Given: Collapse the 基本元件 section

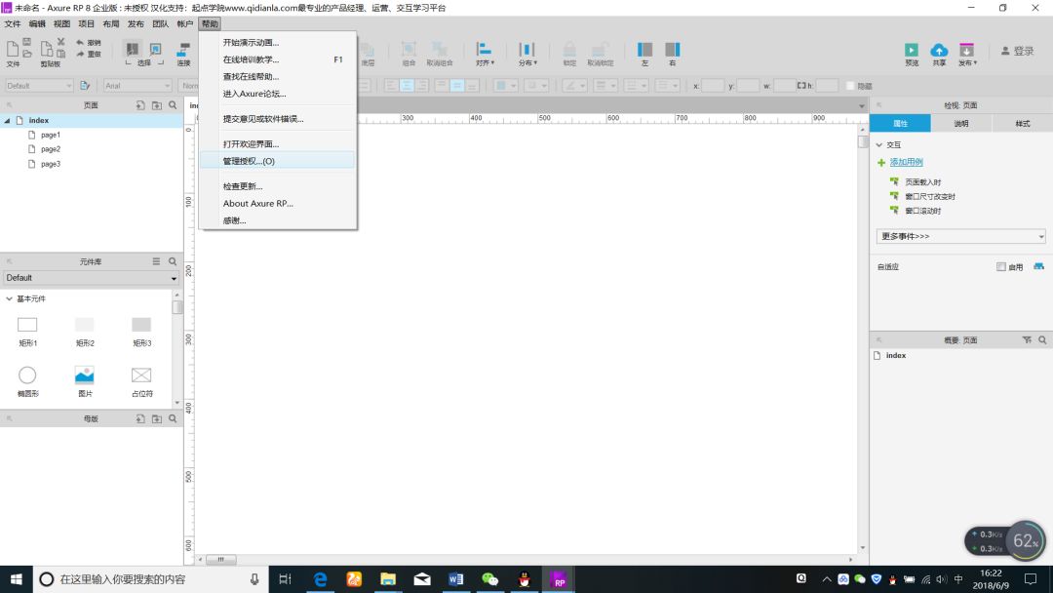Looking at the screenshot, I should point(9,298).
